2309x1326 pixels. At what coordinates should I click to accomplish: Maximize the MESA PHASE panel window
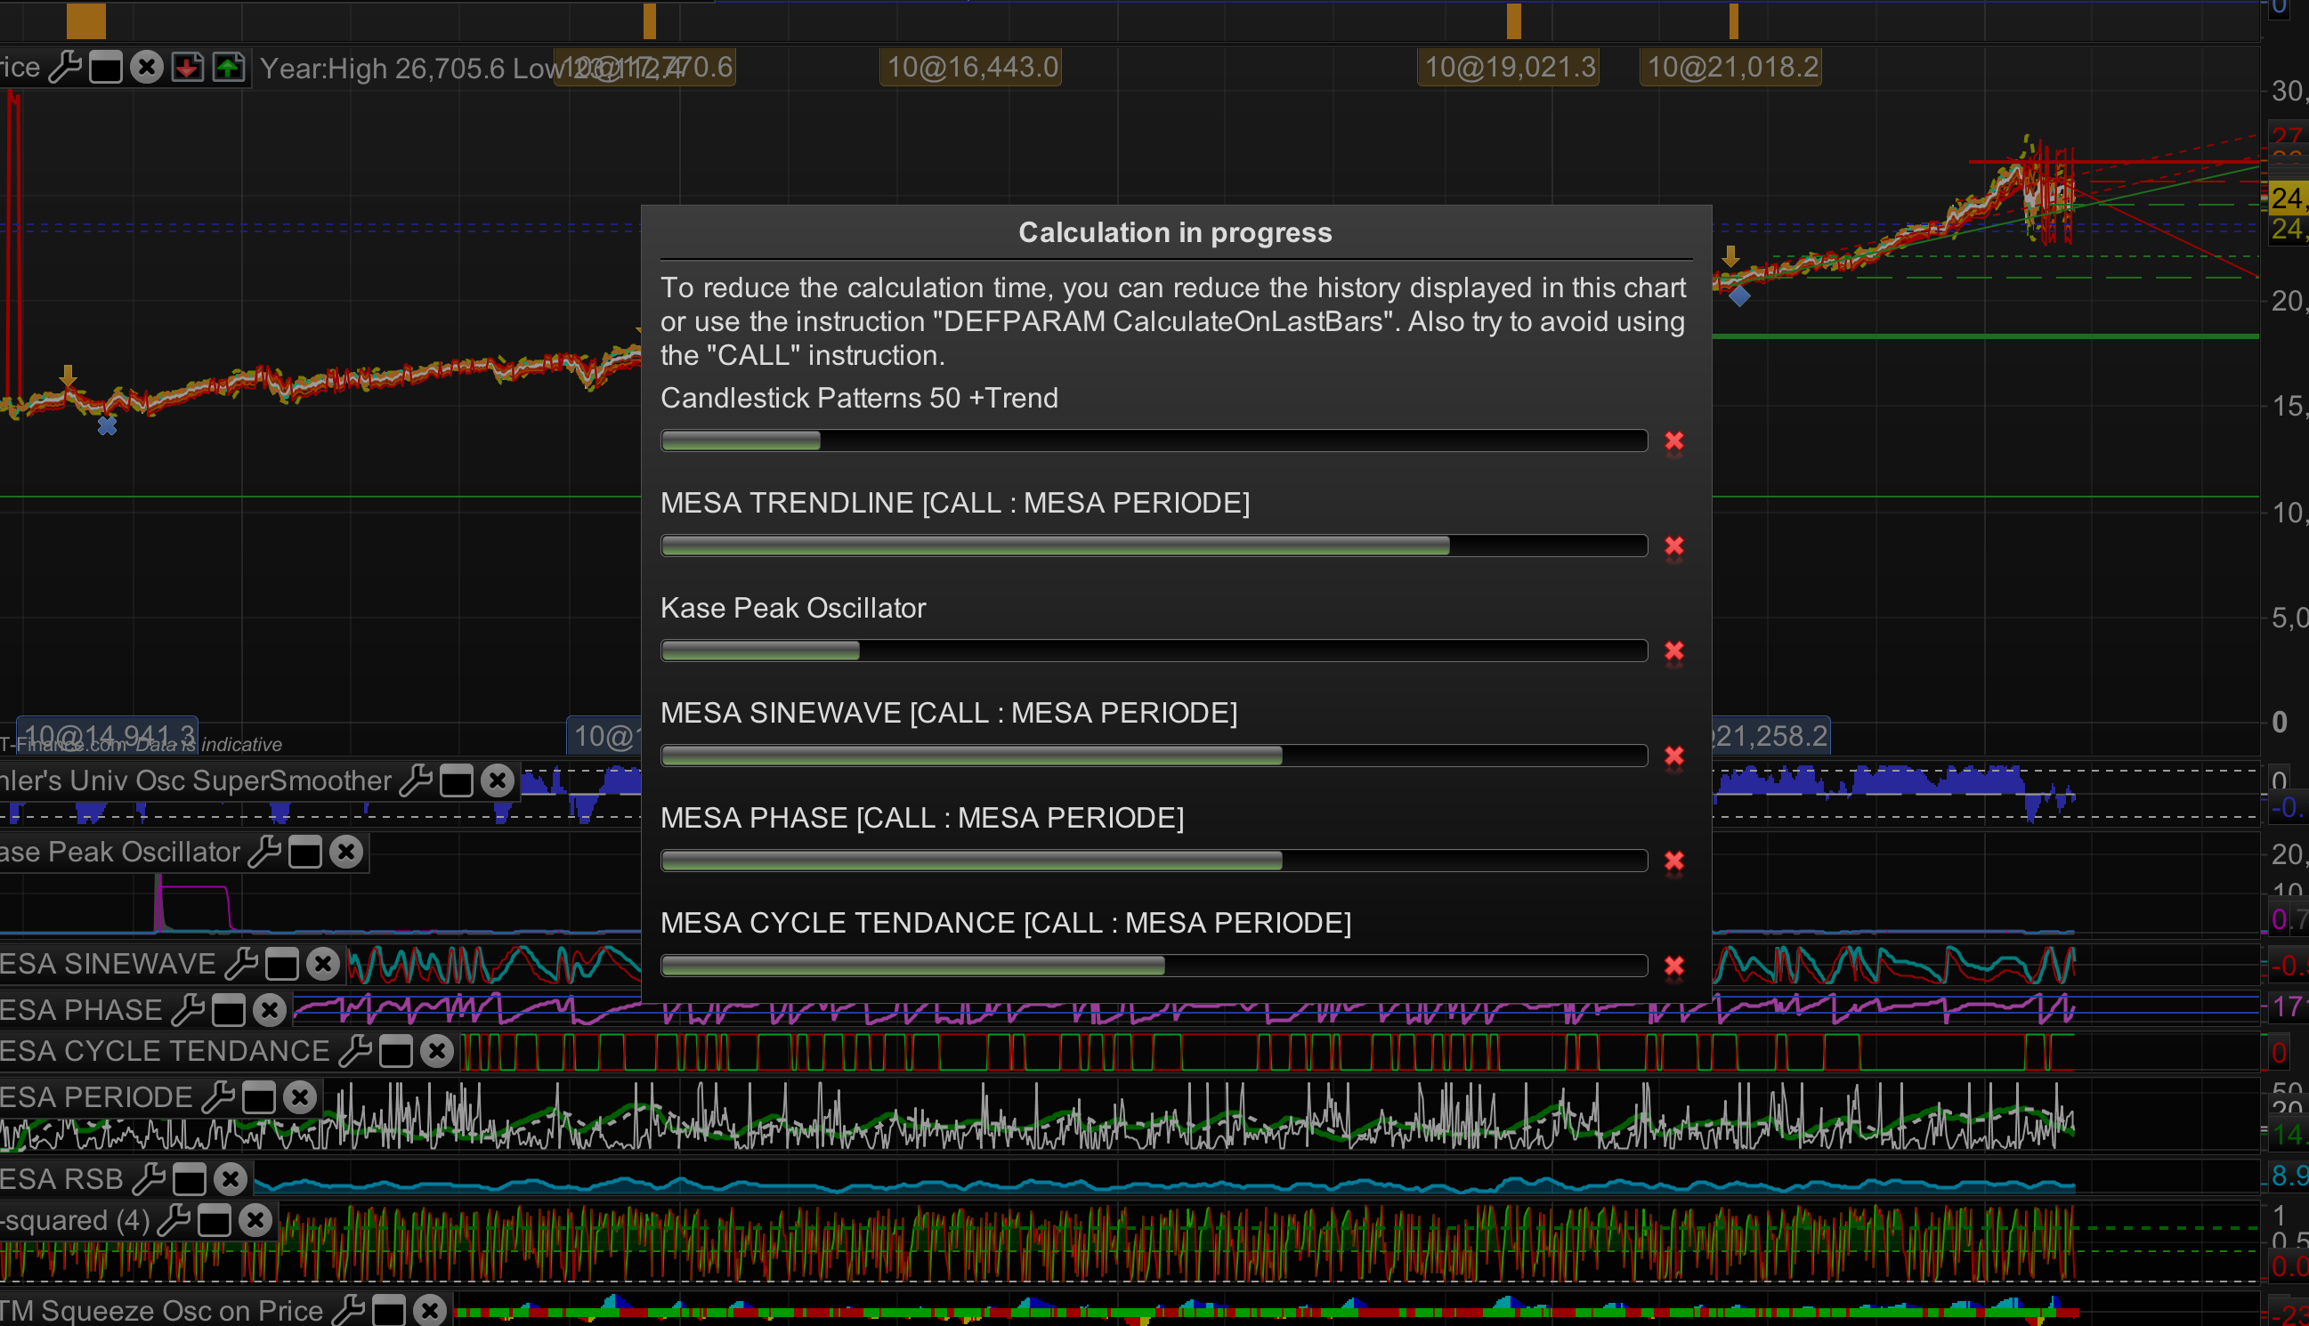[229, 1010]
